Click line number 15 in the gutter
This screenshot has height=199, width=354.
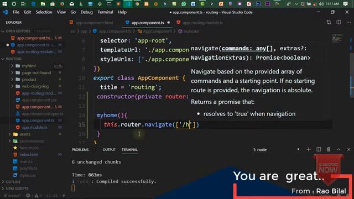[x=81, y=124]
